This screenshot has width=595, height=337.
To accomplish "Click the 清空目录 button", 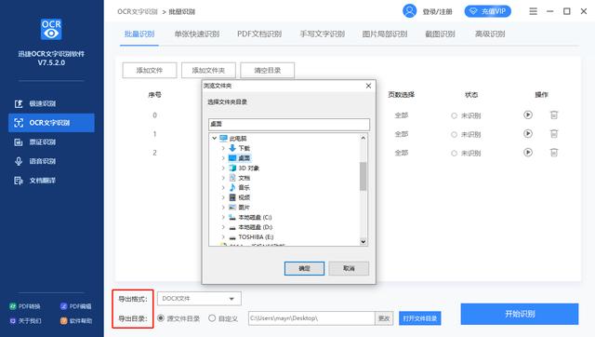I will click(268, 71).
